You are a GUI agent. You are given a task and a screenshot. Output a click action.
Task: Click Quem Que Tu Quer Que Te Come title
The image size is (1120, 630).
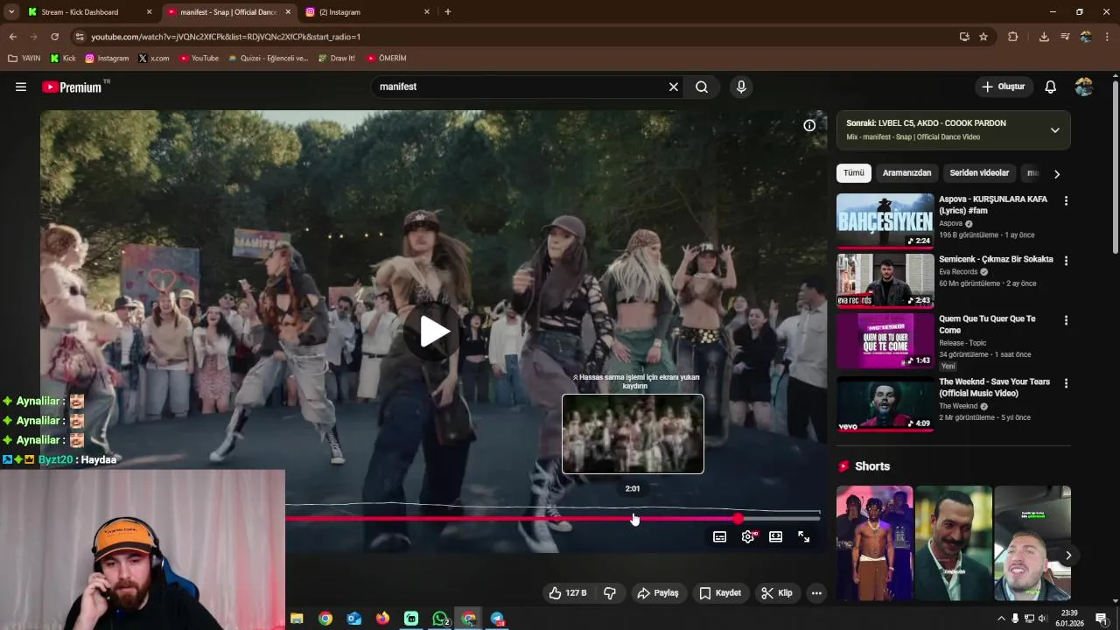(x=987, y=325)
